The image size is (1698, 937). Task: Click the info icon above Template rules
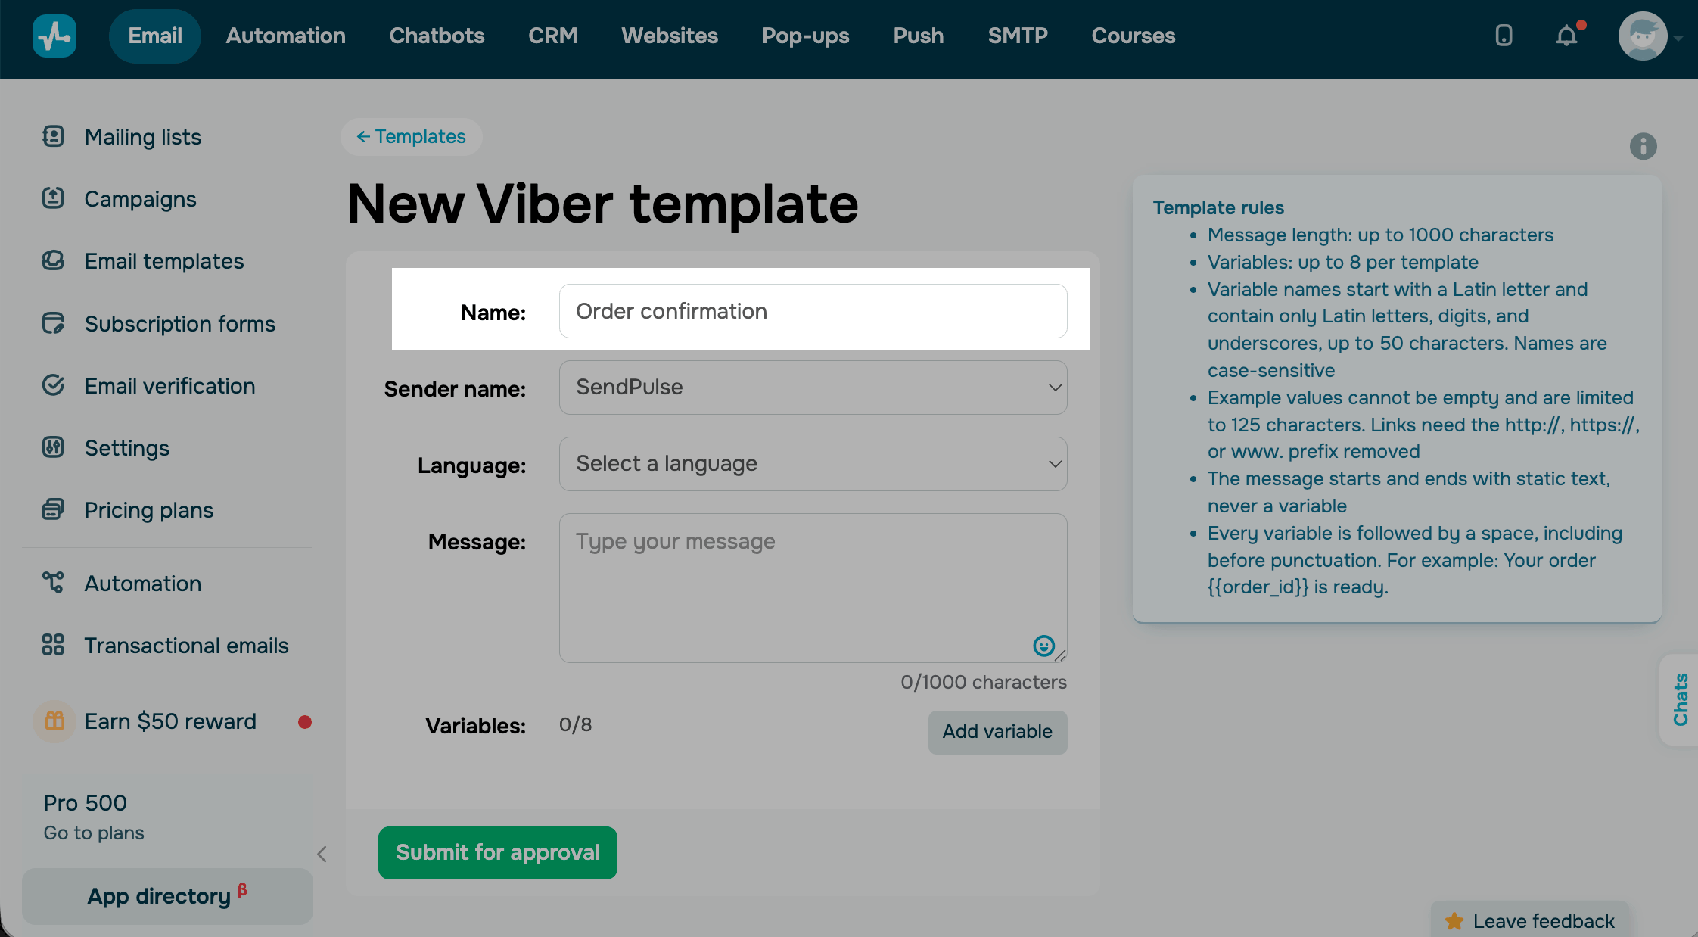(1643, 146)
